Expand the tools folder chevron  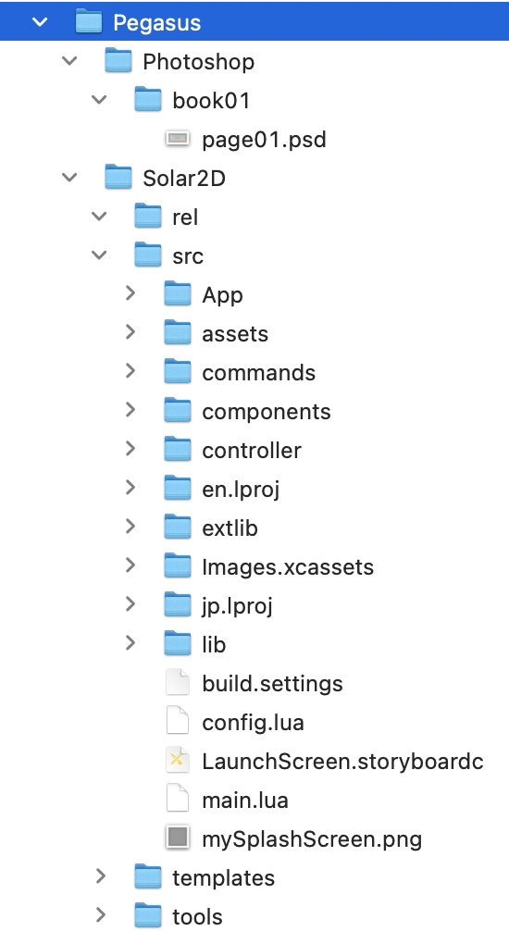click(x=100, y=915)
